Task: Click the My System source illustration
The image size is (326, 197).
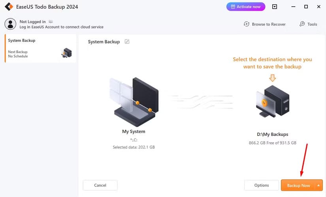Action: (x=134, y=102)
